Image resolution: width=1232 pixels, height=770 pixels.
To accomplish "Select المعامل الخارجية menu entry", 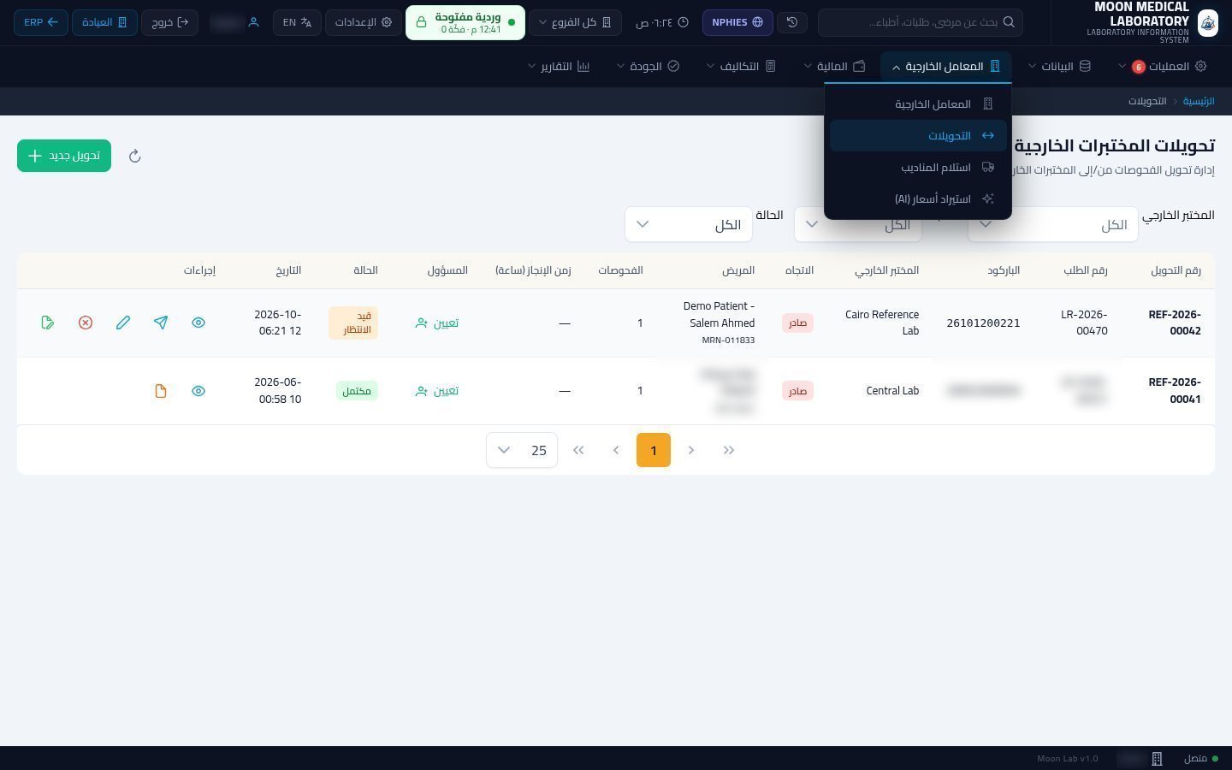I will (920, 104).
